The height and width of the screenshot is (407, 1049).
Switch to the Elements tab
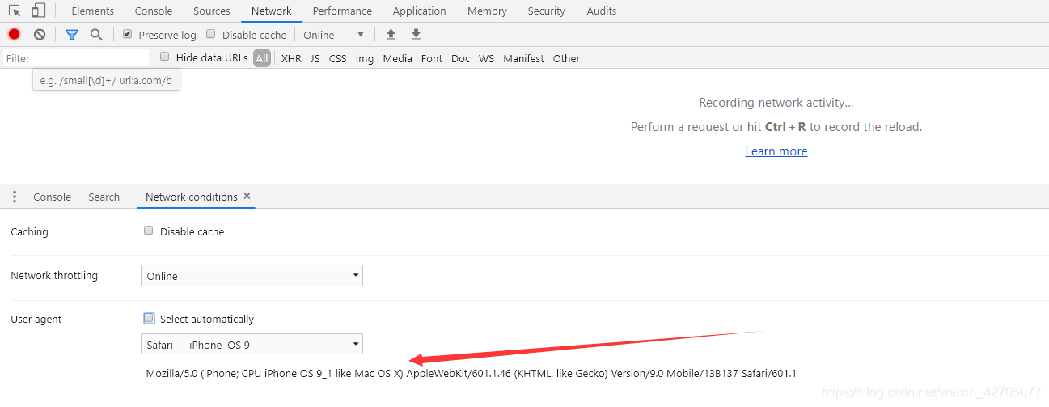pos(93,11)
